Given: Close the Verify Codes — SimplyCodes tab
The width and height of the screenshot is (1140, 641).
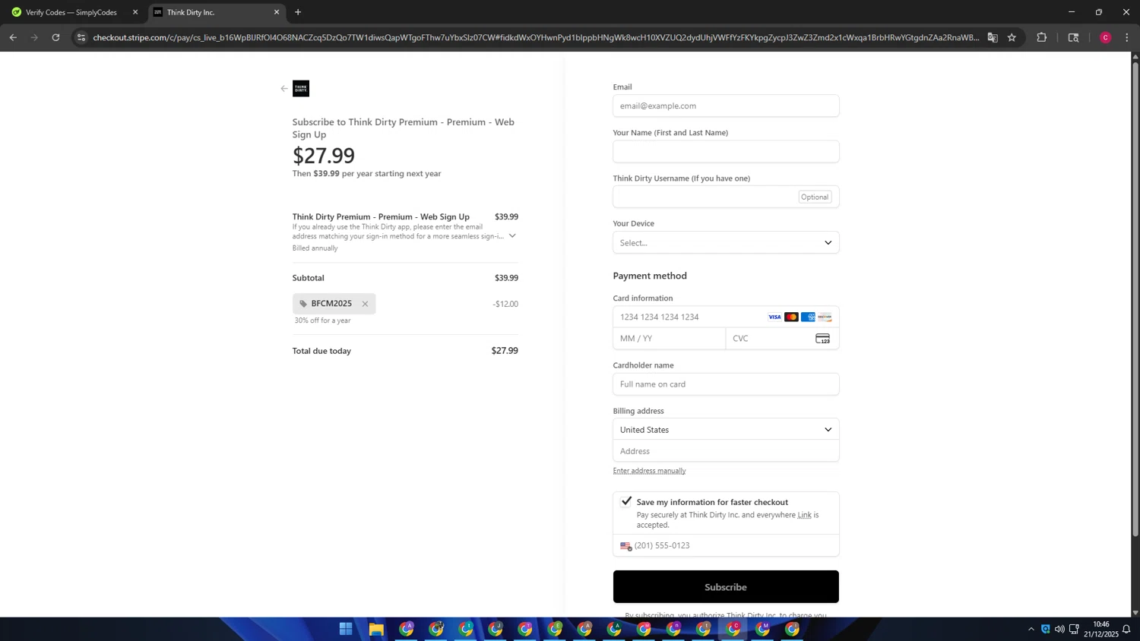Looking at the screenshot, I should (x=135, y=12).
